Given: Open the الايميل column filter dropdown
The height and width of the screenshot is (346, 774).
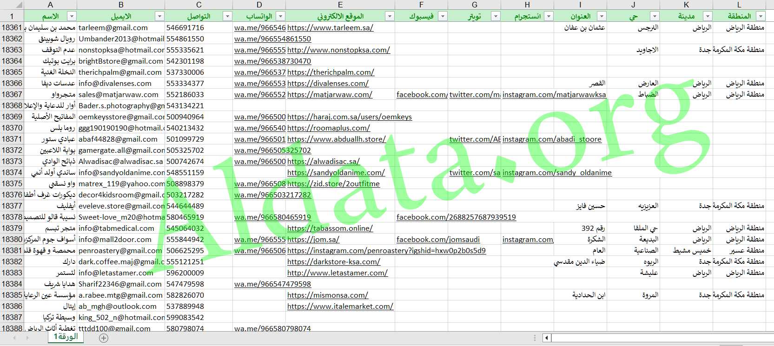Looking at the screenshot, I should click(x=159, y=16).
